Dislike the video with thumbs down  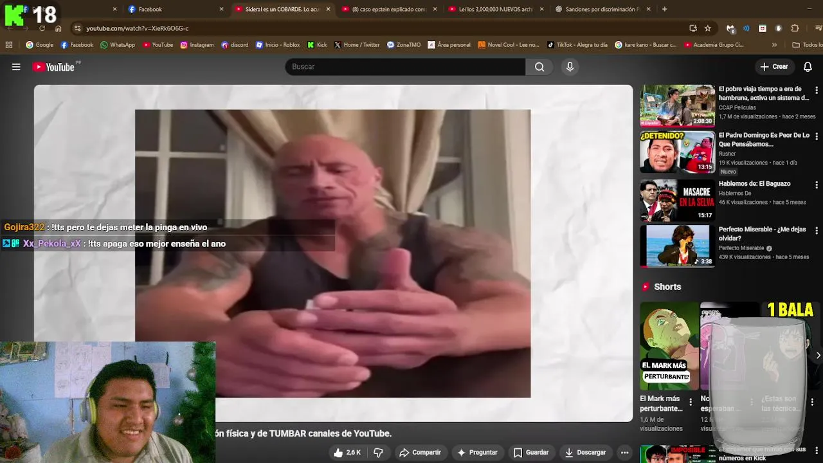tap(378, 453)
